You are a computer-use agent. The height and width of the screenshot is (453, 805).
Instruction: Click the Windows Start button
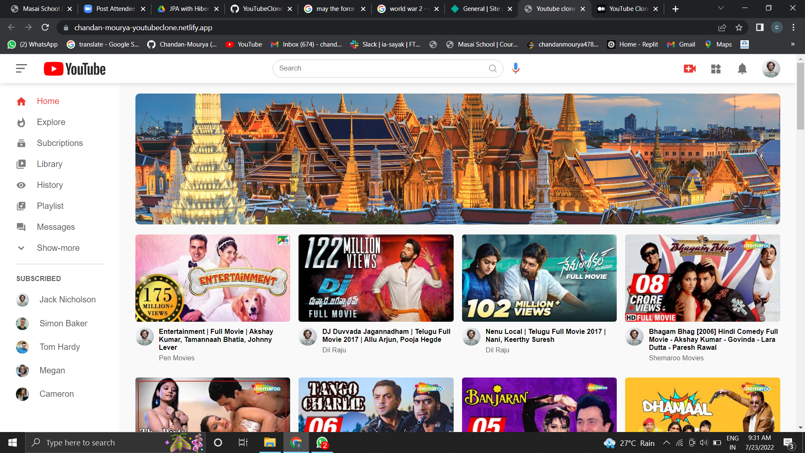point(13,443)
